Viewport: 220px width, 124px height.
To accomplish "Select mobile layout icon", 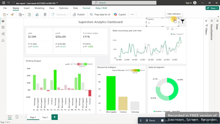I will (x=17, y=117).
